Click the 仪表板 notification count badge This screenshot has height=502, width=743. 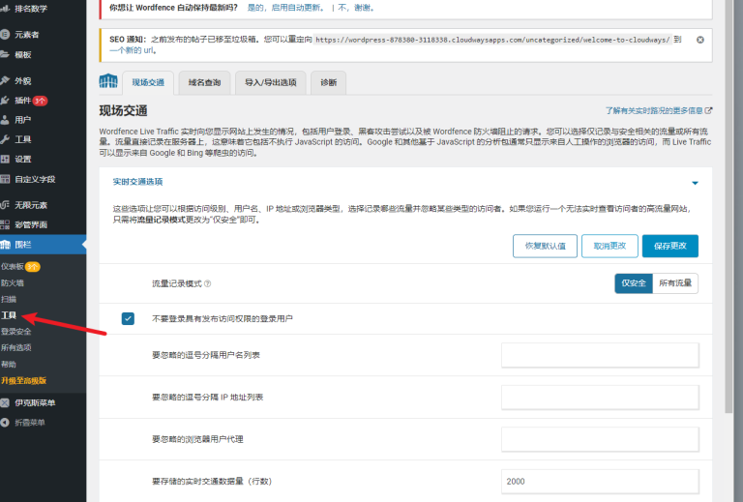(x=32, y=267)
